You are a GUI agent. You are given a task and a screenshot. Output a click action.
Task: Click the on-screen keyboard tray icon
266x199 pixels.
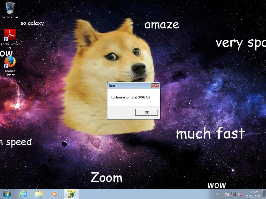(x=219, y=194)
